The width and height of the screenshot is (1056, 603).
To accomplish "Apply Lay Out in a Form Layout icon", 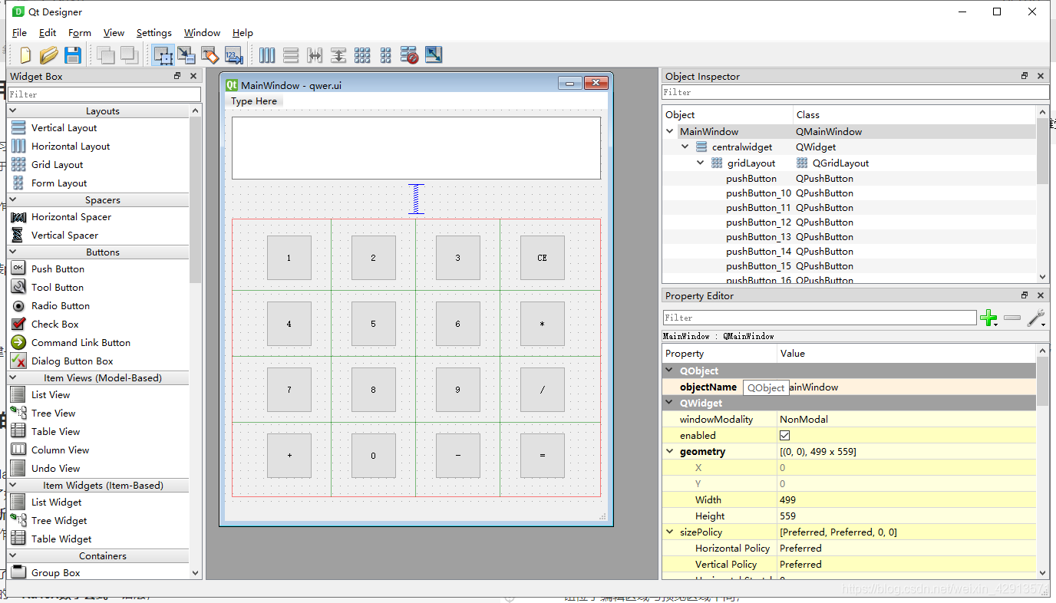I will pyautogui.click(x=386, y=54).
